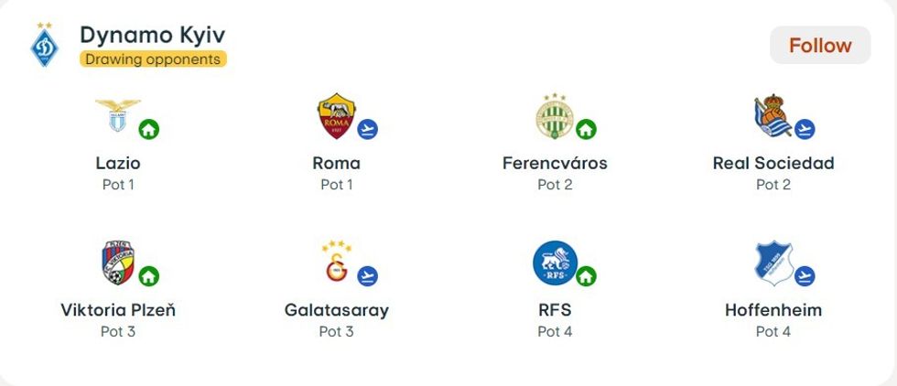Select the Real Sociedad team name

[773, 164]
